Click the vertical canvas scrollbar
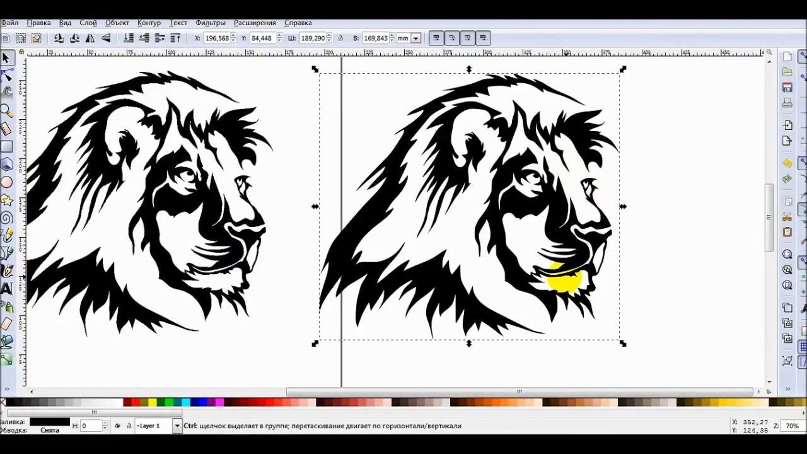 click(769, 218)
